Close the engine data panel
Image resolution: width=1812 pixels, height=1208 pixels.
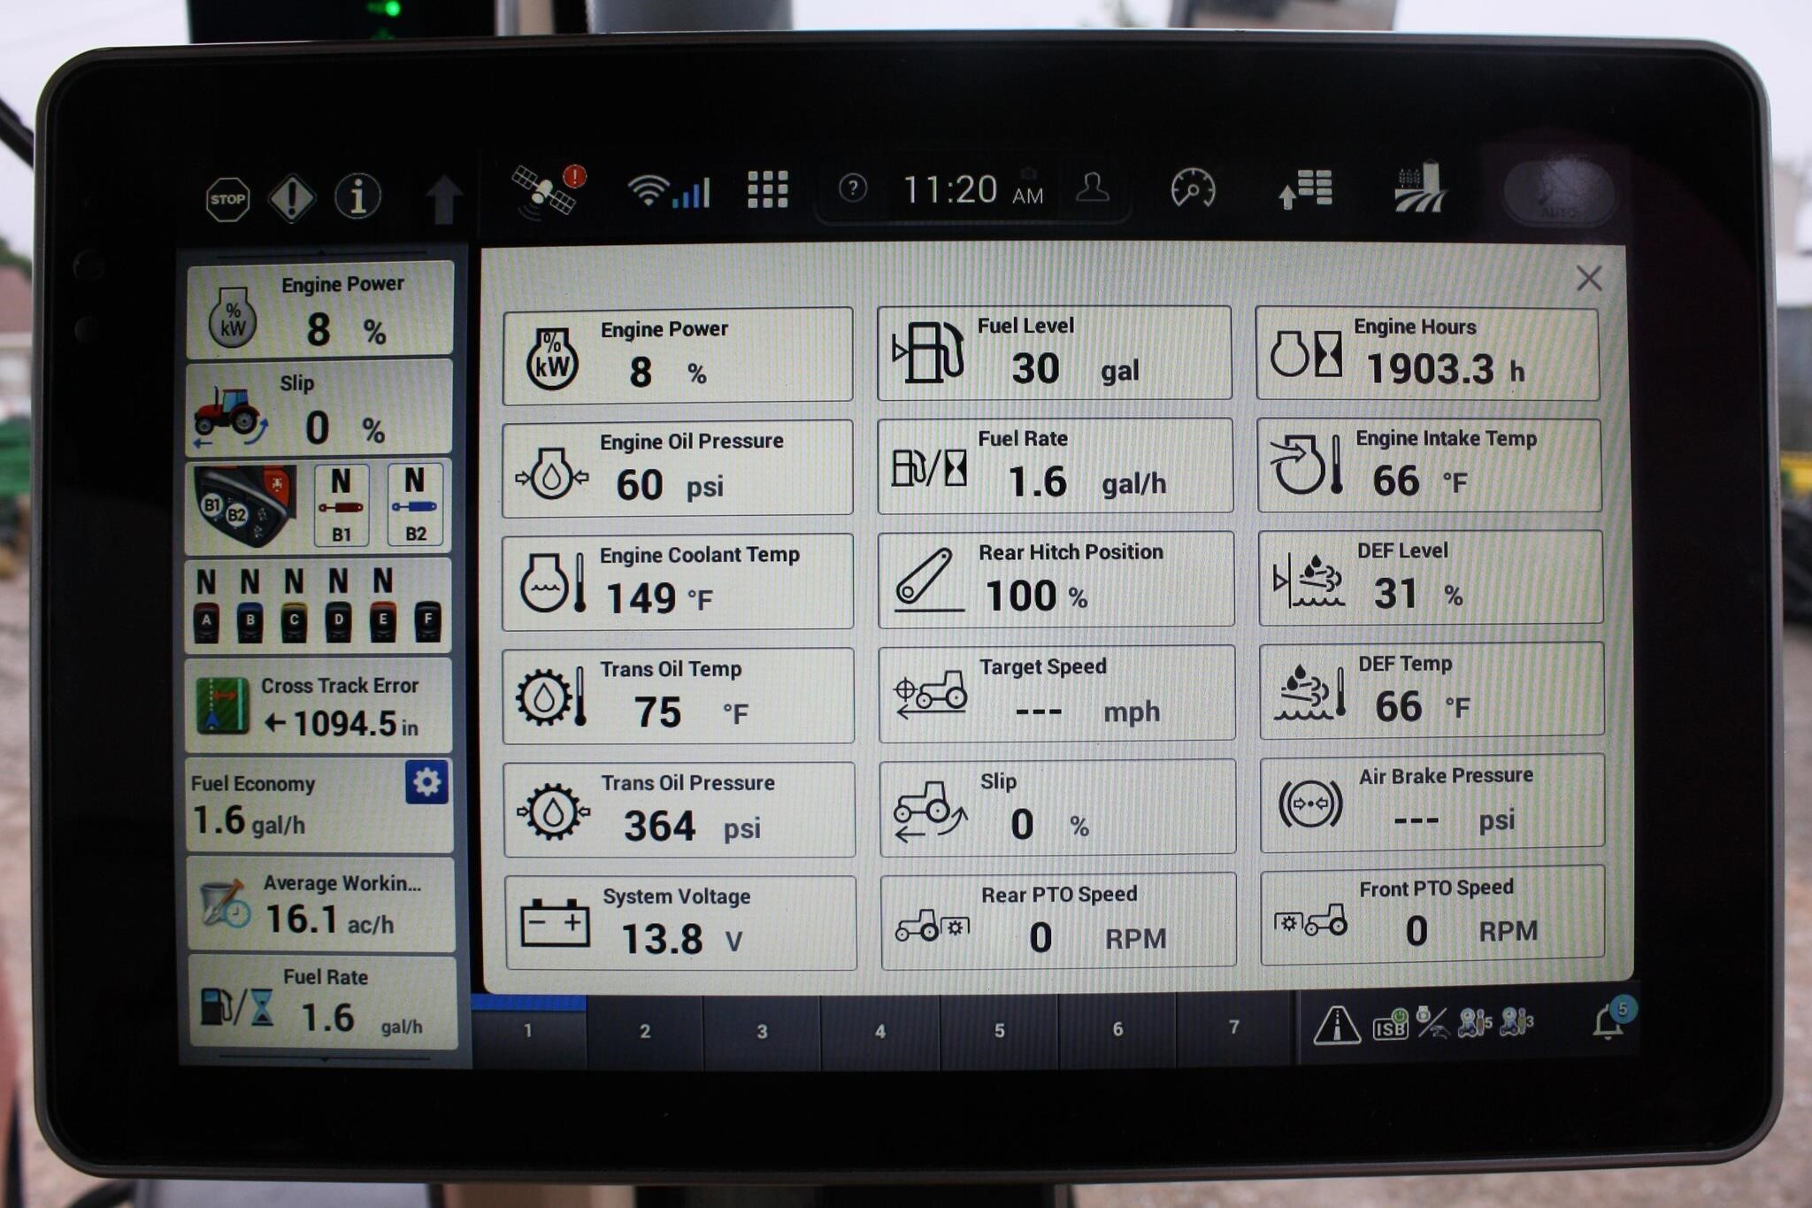point(1589,279)
